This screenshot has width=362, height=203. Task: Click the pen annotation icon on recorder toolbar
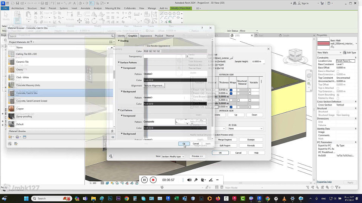coord(210,180)
